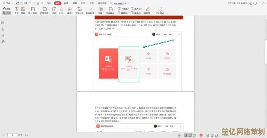Screen dimensions: 267x138
Task: Open the 未同步 cloud sync dropdown
Action: [243, 3]
